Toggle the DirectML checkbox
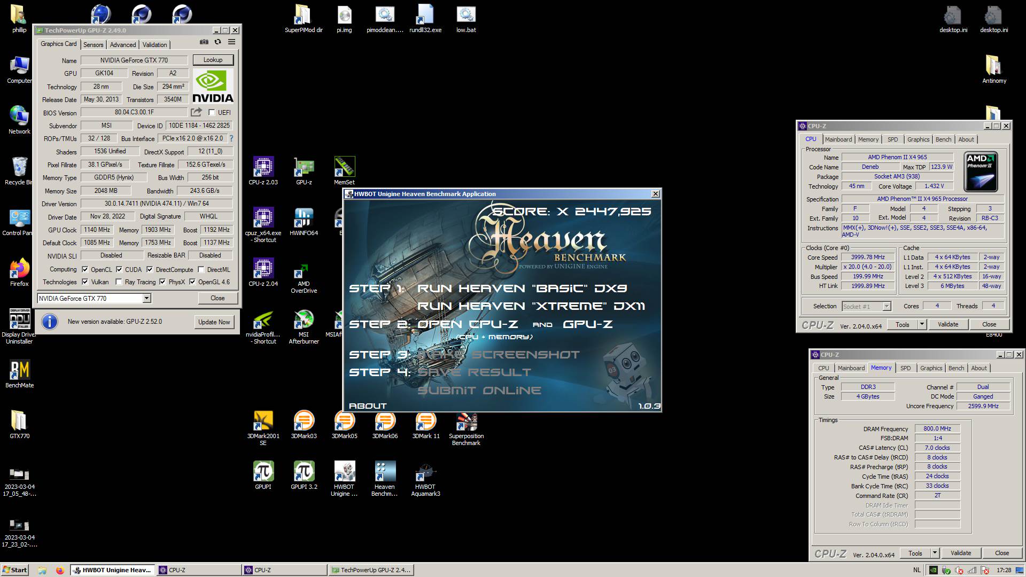 (x=201, y=269)
